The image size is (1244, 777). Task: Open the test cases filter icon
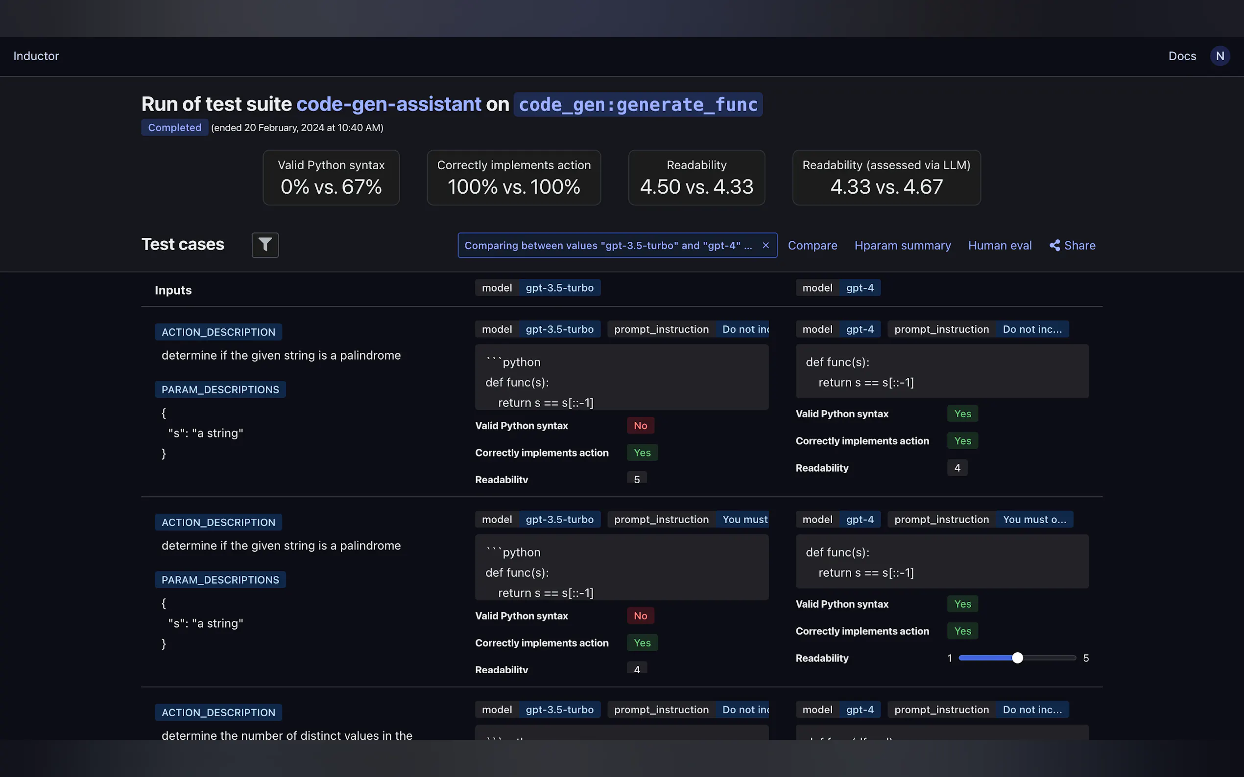click(x=265, y=245)
